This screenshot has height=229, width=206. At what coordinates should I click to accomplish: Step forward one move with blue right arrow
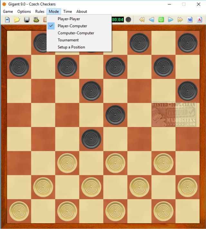[x=171, y=20]
